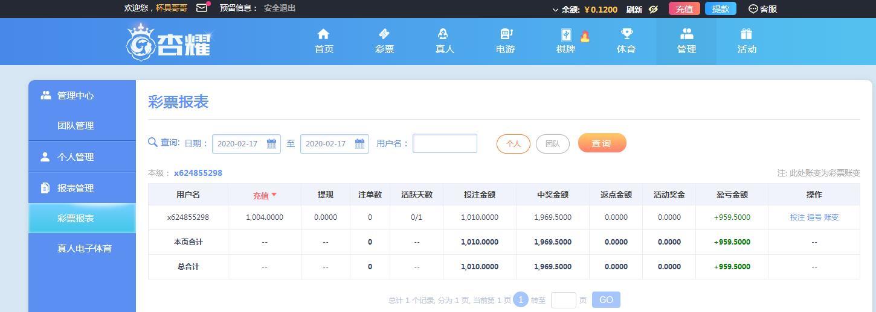The width and height of the screenshot is (876, 312).
Task: Click the hot flame badge on 棋牌
Action: click(585, 36)
